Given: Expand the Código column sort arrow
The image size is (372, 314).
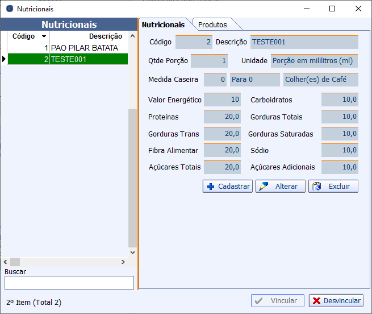Looking at the screenshot, I should [x=44, y=36].
